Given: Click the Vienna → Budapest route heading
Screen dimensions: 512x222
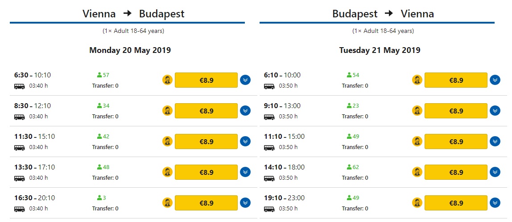Looking at the screenshot, I should click(133, 14).
